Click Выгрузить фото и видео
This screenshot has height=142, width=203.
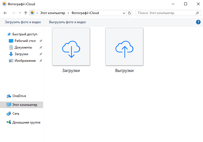(67, 22)
